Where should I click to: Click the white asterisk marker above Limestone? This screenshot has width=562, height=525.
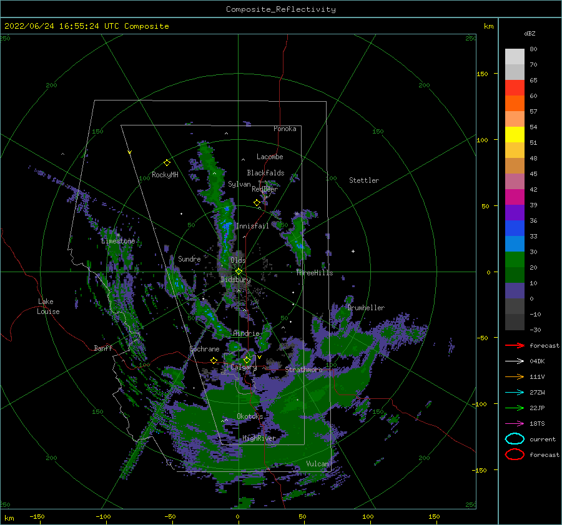click(118, 235)
